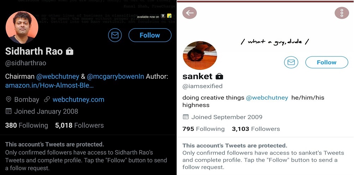View sanket's 3,103 Followers list
The image size is (354, 175).
coord(256,129)
